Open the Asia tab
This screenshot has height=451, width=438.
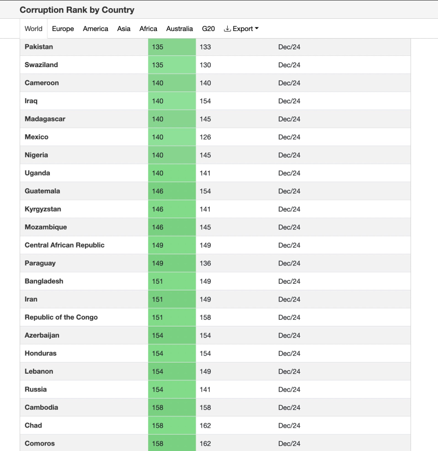[x=124, y=28]
